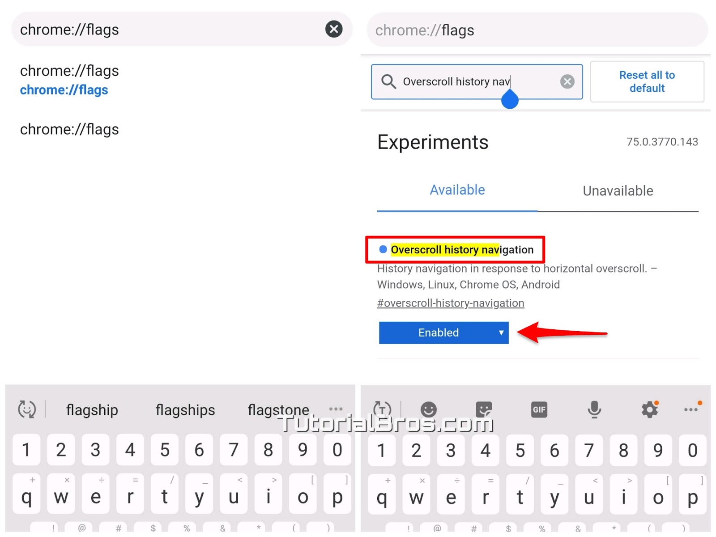Open the Enabled dropdown for overscroll flag
This screenshot has width=716, height=537.
(443, 332)
